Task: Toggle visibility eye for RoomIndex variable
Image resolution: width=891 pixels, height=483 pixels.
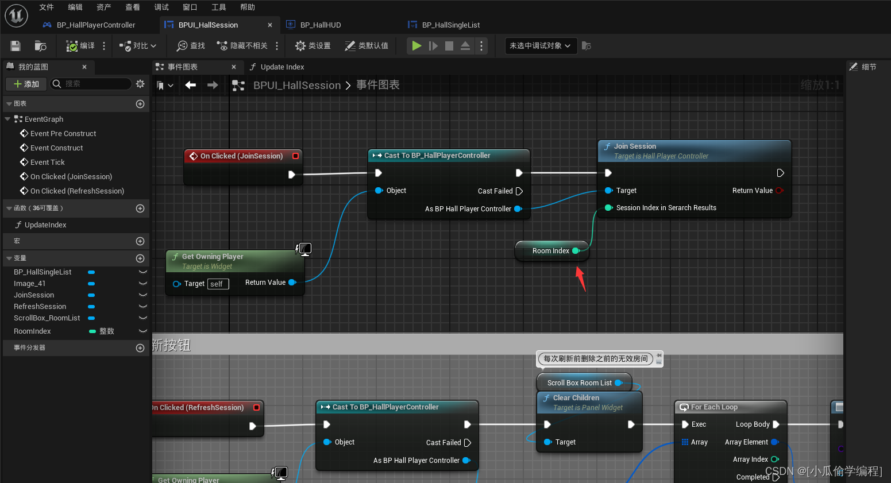Action: 143,331
